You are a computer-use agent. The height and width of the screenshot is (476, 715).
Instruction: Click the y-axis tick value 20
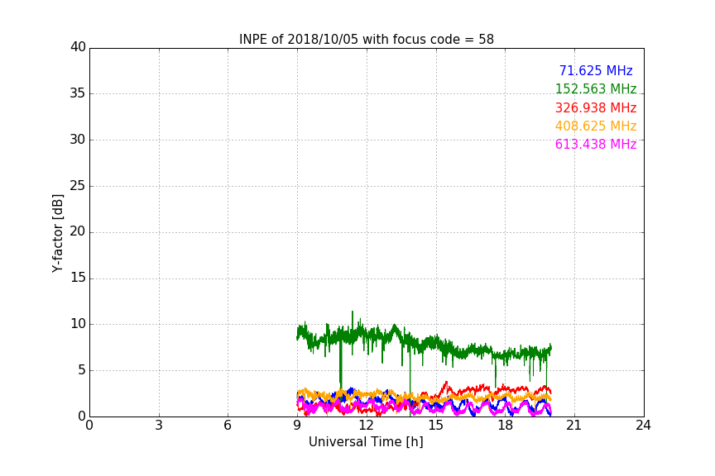pyautogui.click(x=78, y=231)
